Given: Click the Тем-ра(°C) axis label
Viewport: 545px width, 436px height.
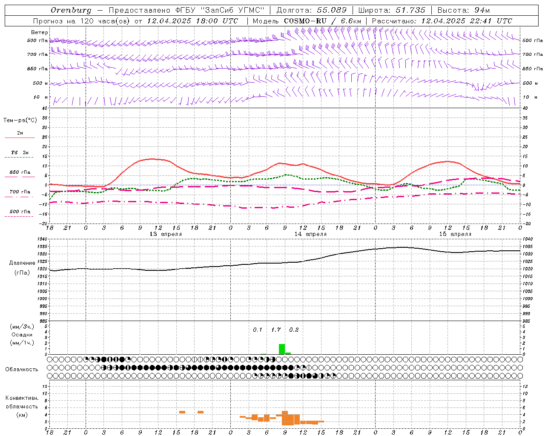Looking at the screenshot, I should [20, 120].
